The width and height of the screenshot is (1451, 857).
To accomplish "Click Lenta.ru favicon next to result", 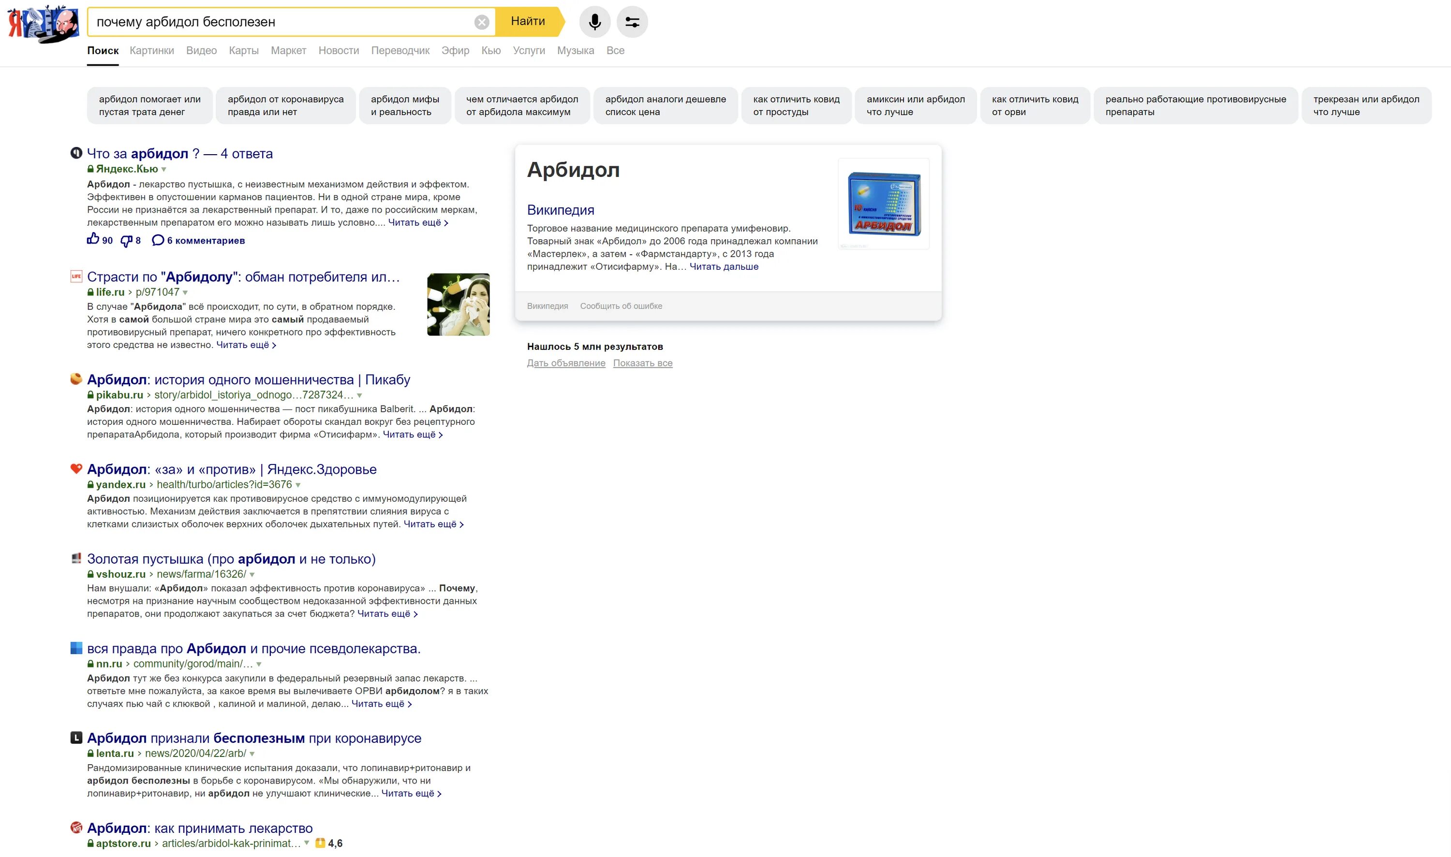I will 76,738.
